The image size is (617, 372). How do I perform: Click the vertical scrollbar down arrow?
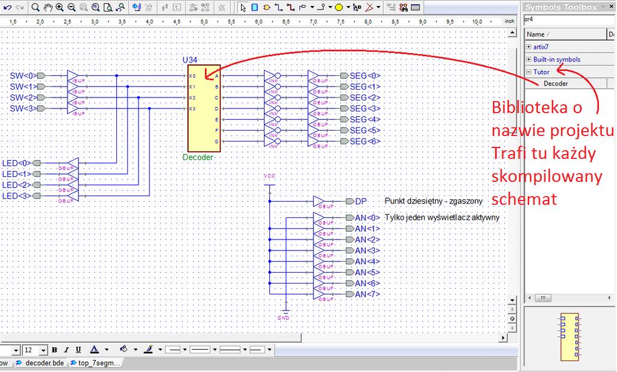[512, 300]
